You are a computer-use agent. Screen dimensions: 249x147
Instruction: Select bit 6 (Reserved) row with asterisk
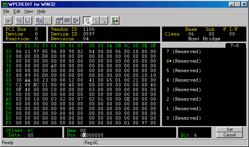(184, 61)
